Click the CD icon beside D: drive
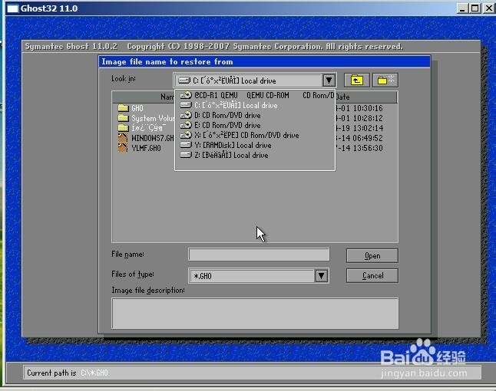496x391 pixels. point(186,115)
